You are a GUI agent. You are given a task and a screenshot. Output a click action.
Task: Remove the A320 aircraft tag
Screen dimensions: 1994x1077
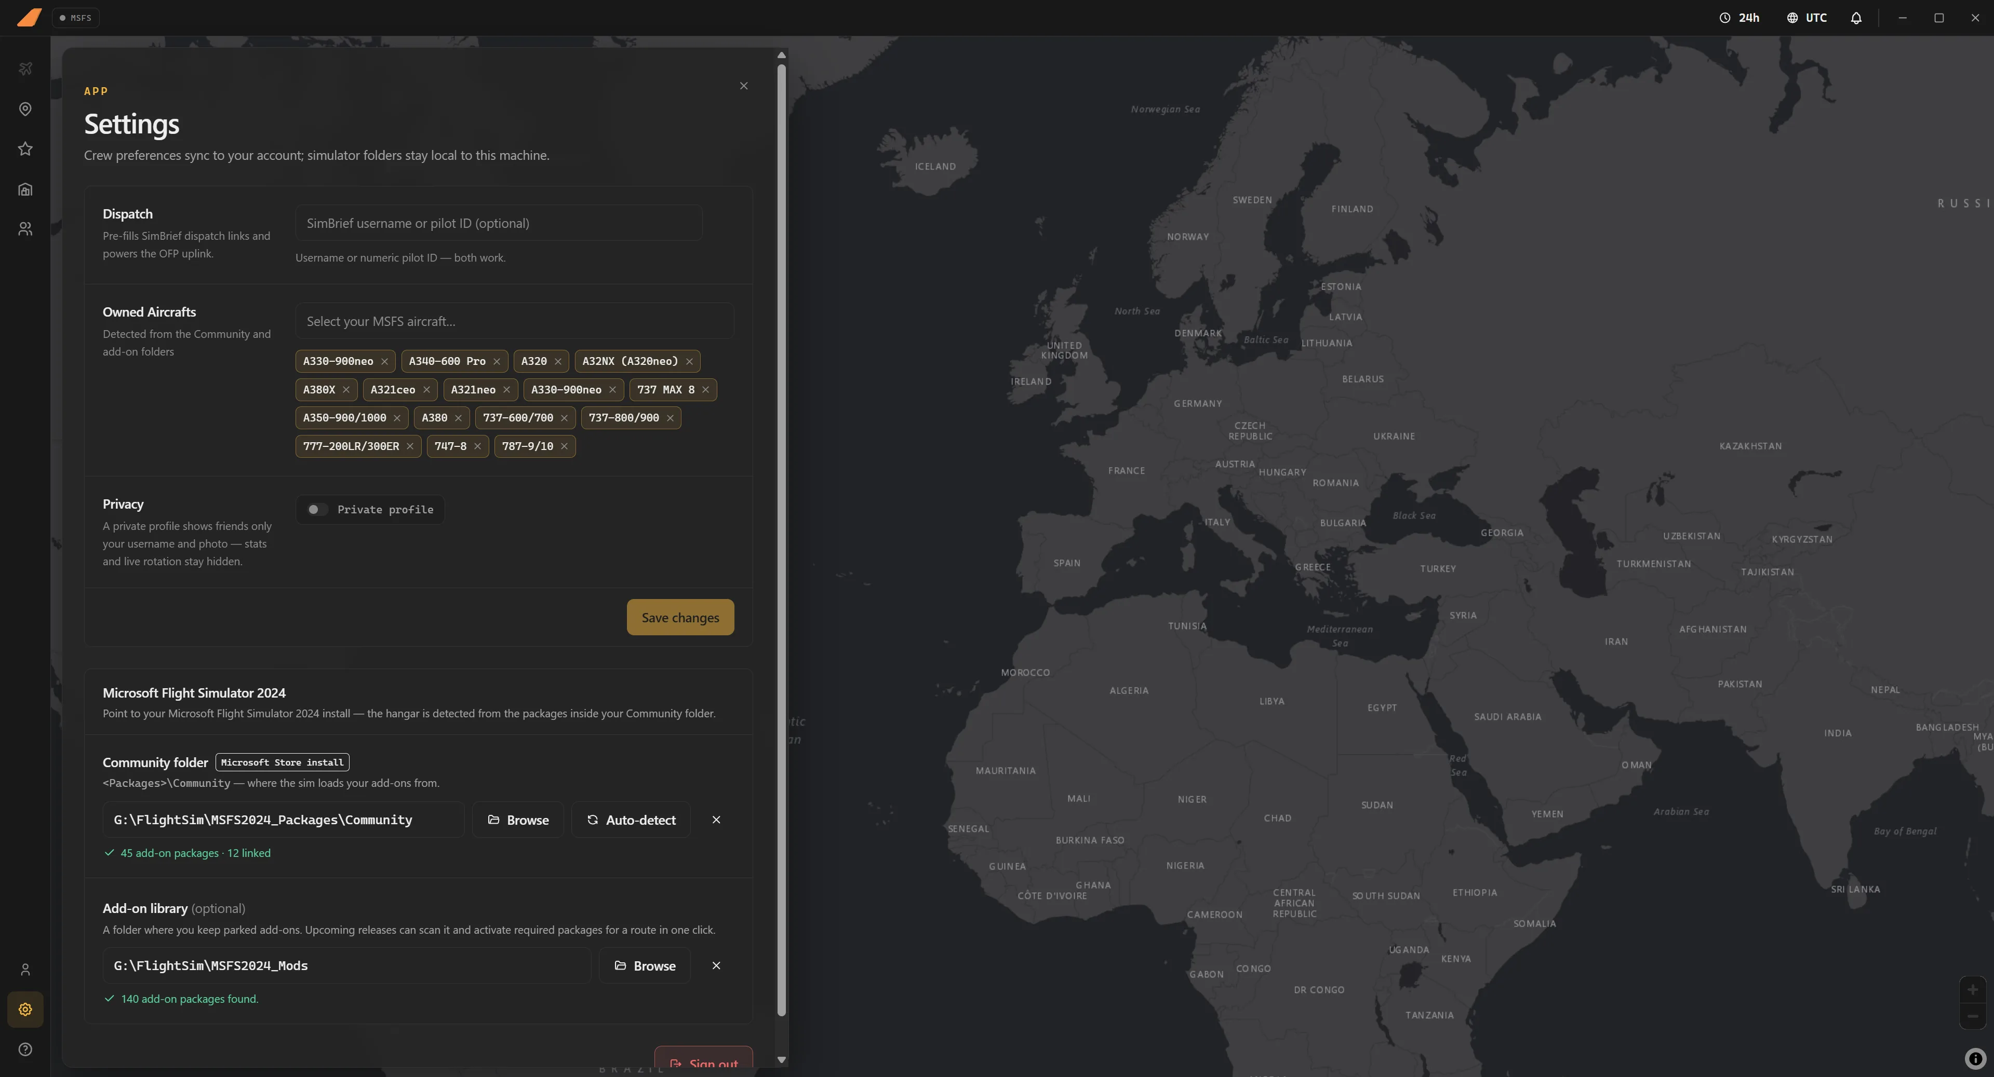point(558,361)
